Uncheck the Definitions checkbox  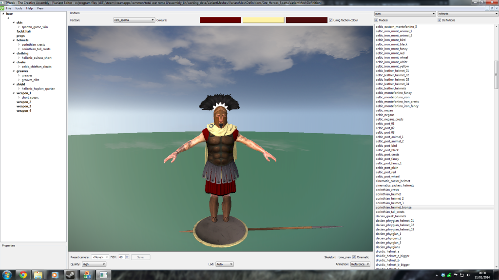click(x=439, y=20)
